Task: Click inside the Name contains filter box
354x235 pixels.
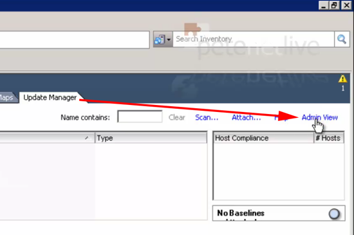Action: [x=140, y=117]
